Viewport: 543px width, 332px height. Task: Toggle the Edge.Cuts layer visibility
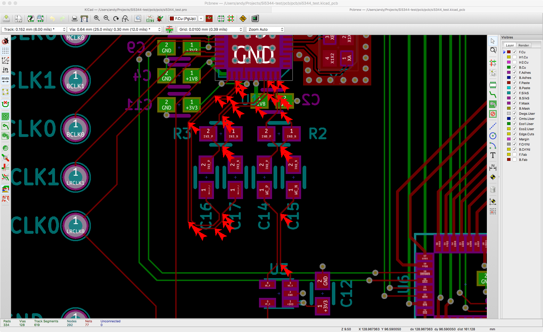point(515,134)
